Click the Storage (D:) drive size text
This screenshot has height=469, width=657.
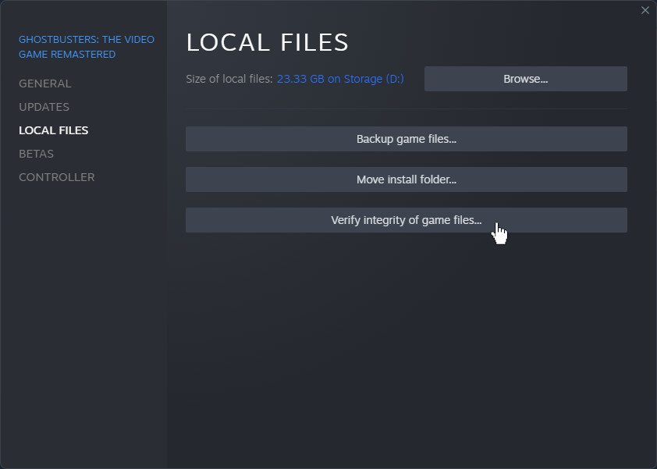(x=340, y=79)
